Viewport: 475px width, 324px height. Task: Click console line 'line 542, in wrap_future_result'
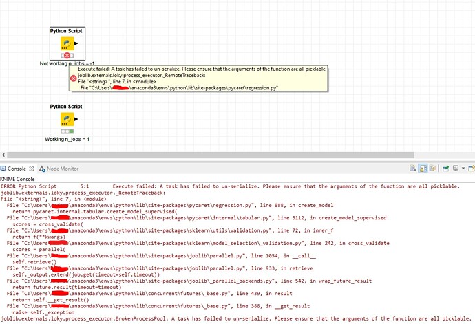coord(189,281)
